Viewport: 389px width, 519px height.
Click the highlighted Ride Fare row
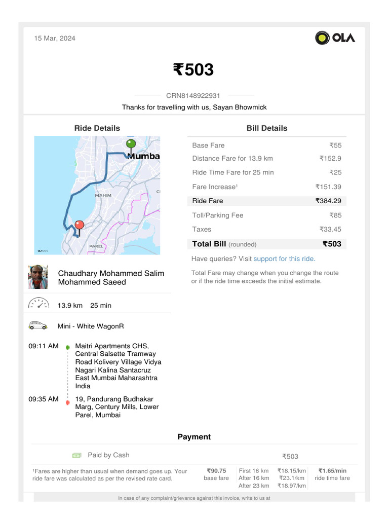click(267, 201)
